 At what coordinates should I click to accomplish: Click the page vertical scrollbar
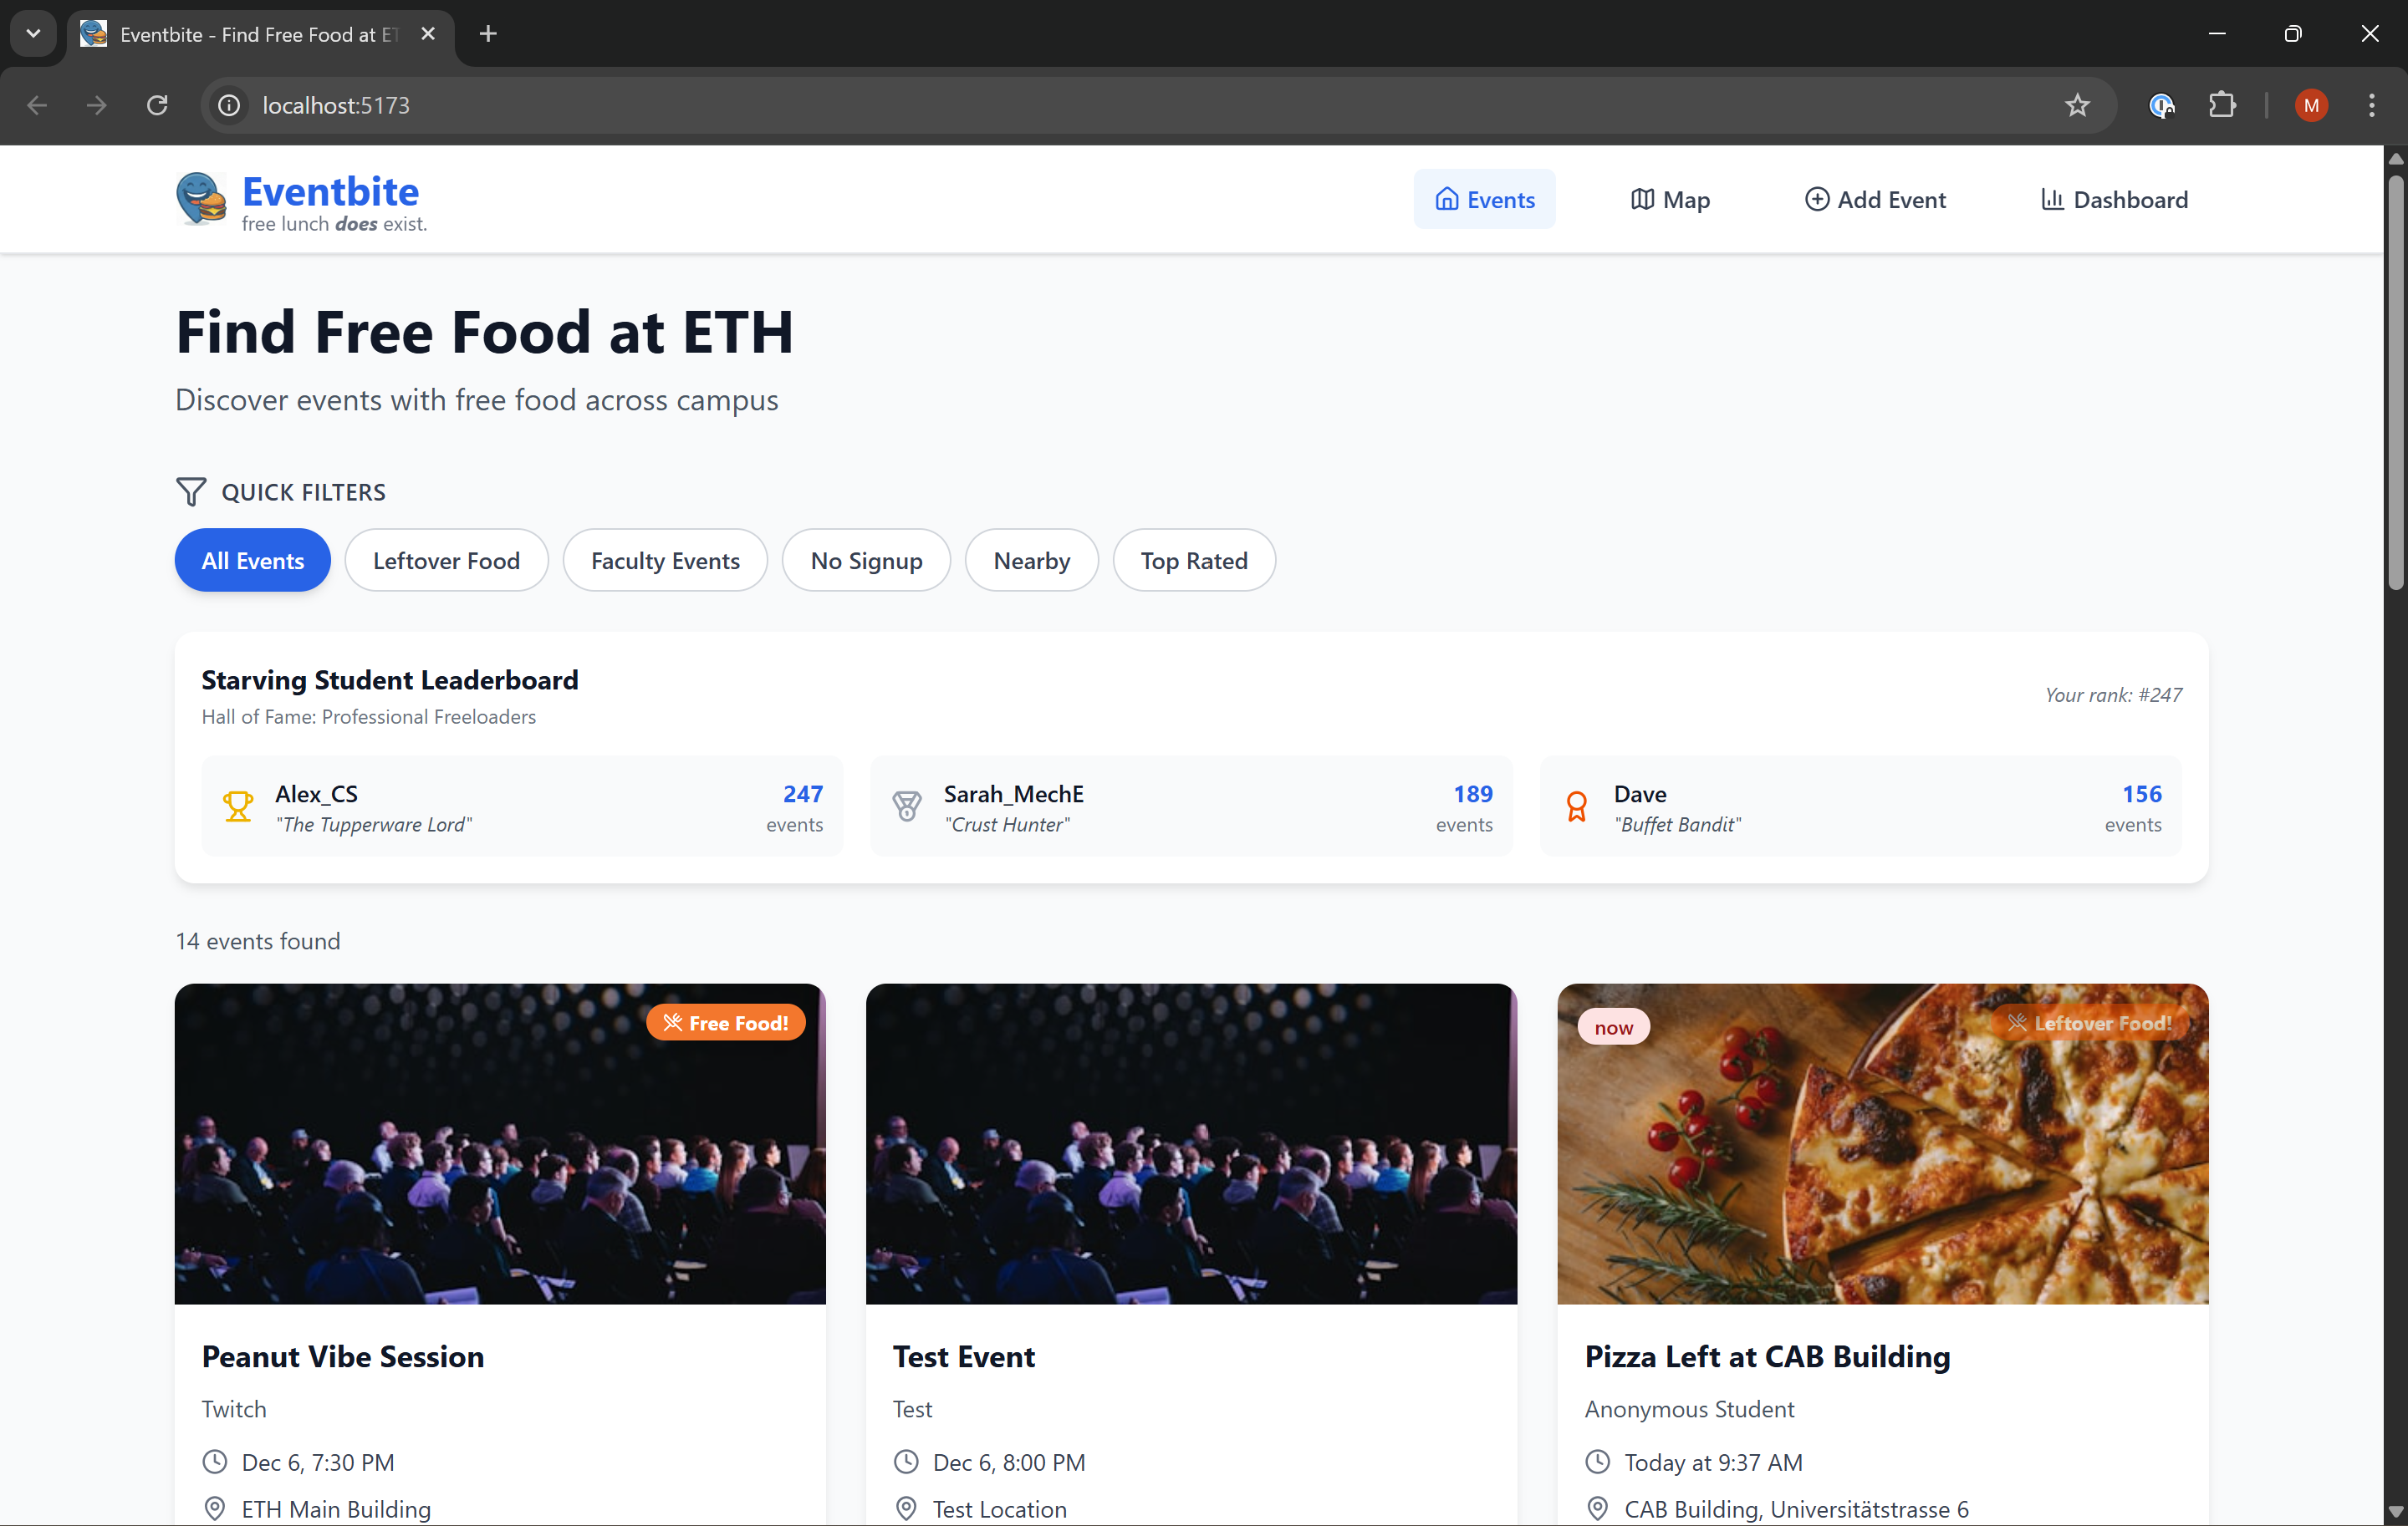pos(2395,384)
